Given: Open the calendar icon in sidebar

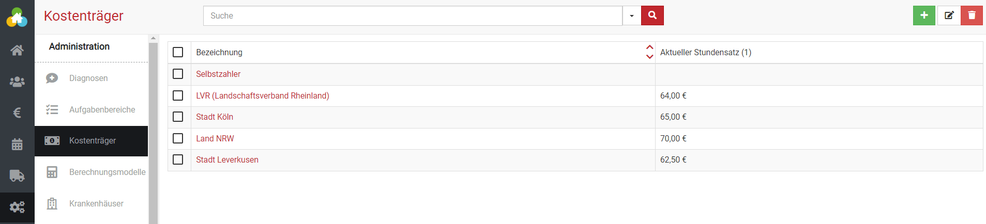Looking at the screenshot, I should pyautogui.click(x=17, y=145).
